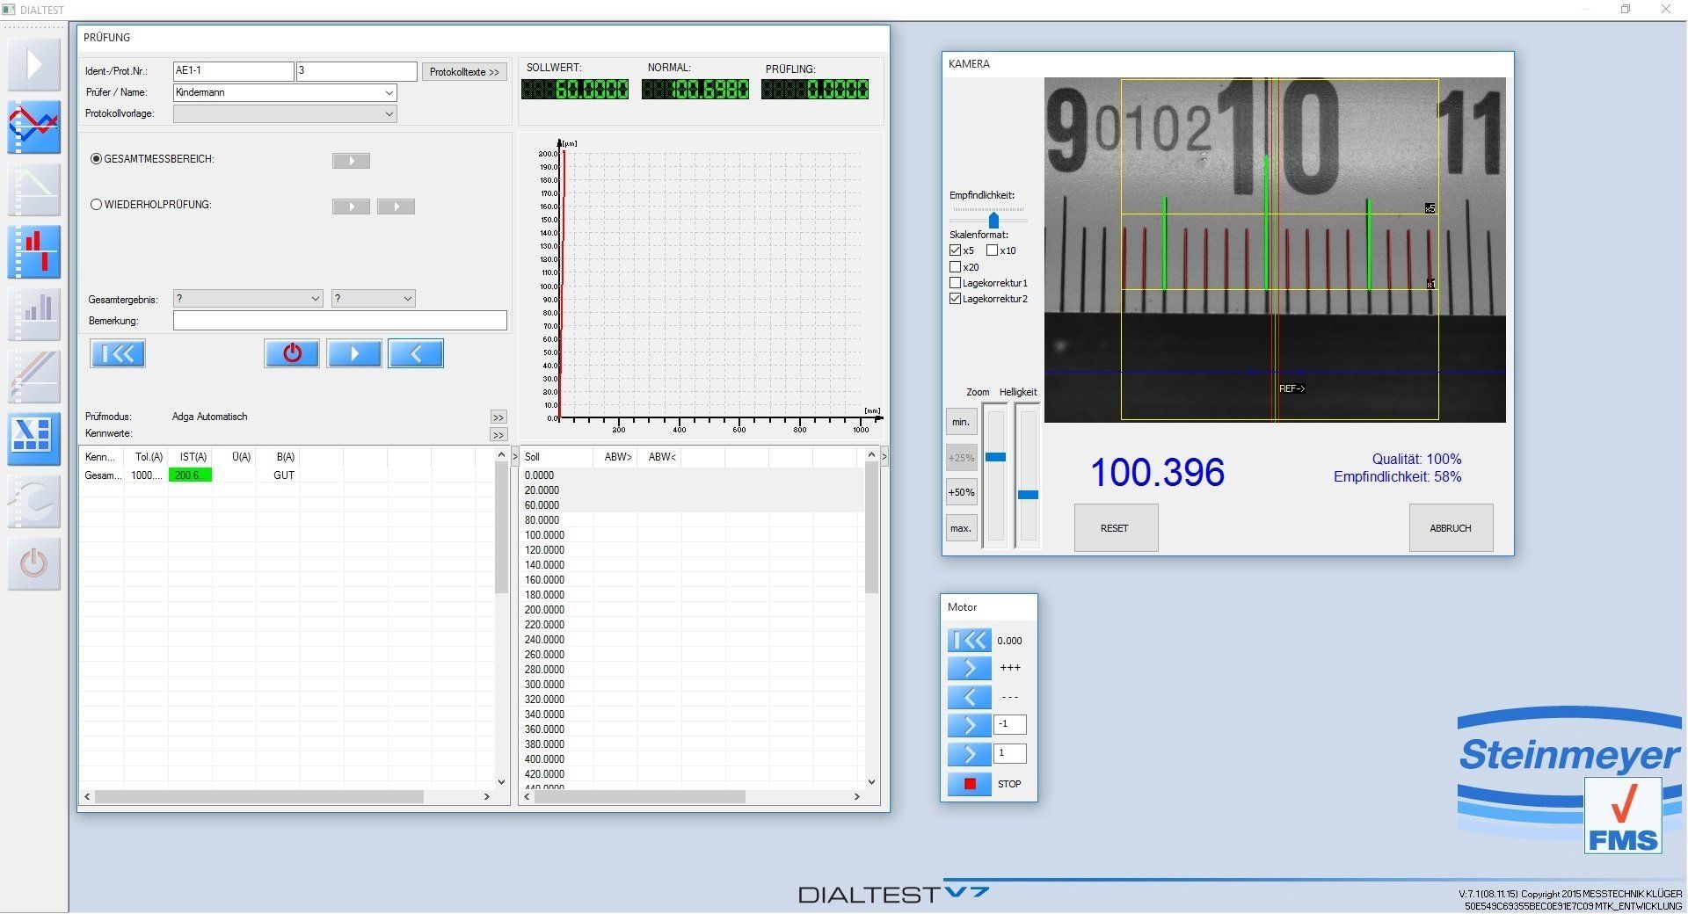
Task: Open the Excel export icon in sidebar
Action: coord(33,439)
